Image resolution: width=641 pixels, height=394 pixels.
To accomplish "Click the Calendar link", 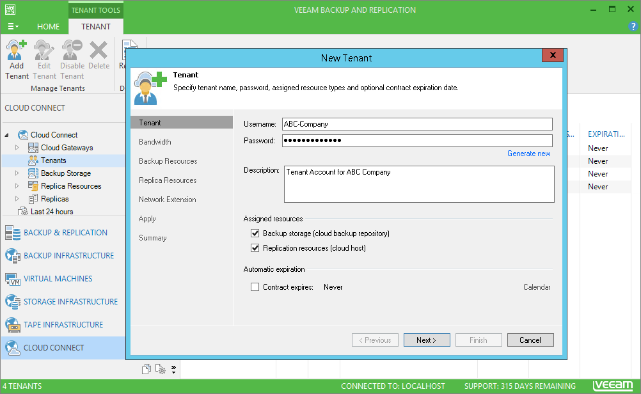I will tap(536, 287).
